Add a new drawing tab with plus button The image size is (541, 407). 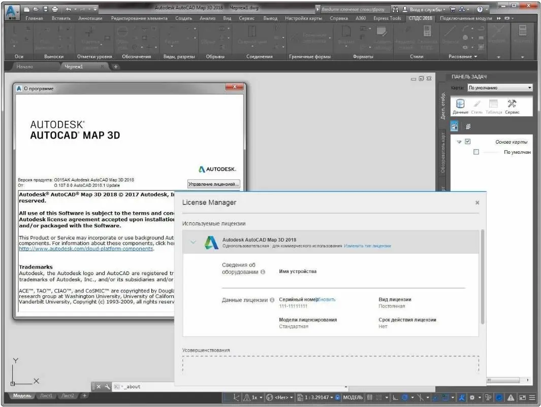116,66
